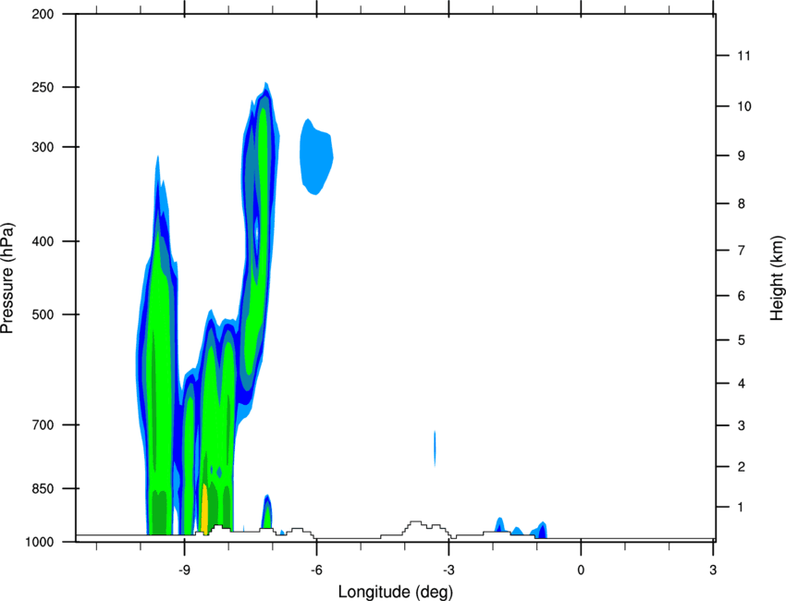Image resolution: width=786 pixels, height=601 pixels.
Task: Click the thin blue streak near 700 hPa
Action: coord(435,448)
